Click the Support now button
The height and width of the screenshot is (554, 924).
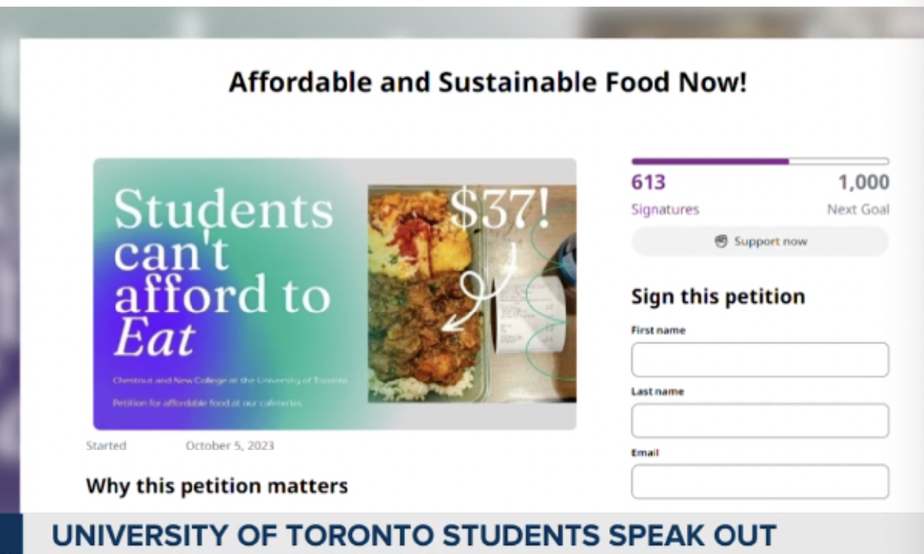pos(760,242)
